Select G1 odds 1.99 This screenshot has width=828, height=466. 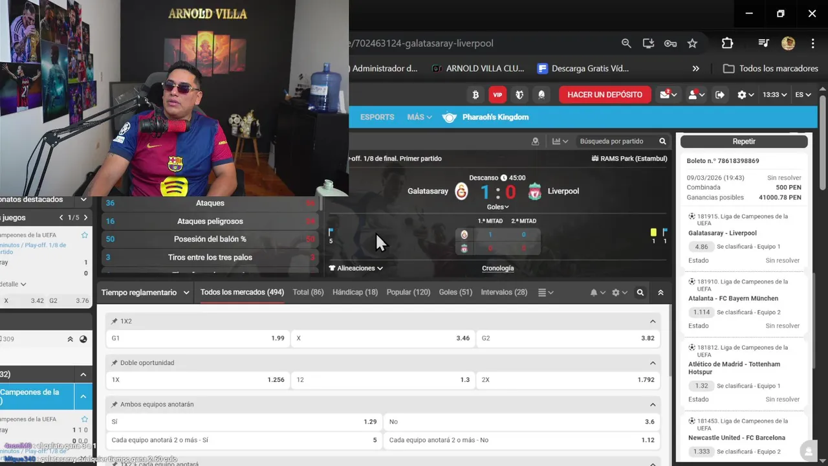pyautogui.click(x=198, y=338)
